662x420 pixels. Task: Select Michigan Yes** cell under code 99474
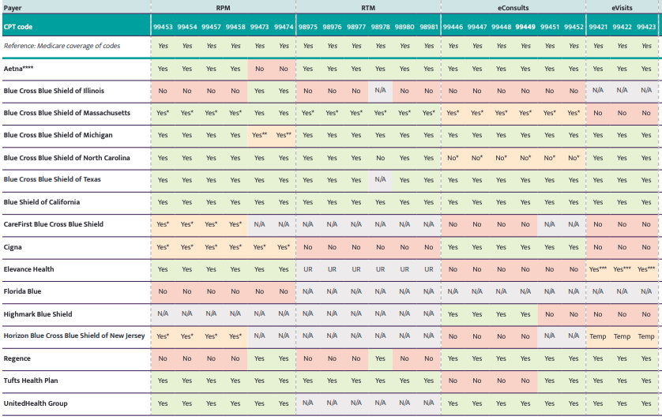click(x=284, y=135)
